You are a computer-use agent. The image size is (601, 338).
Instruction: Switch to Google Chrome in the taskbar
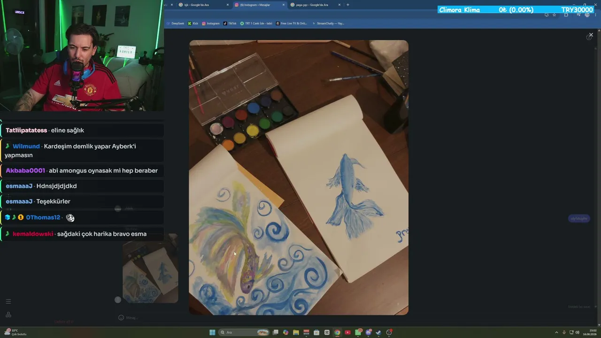pyautogui.click(x=337, y=332)
